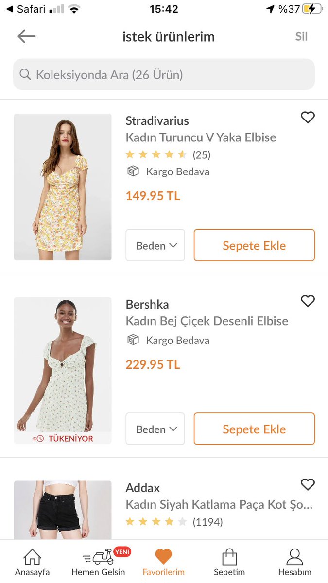Toggle favorite heart on Bershka dress
The height and width of the screenshot is (583, 328).
(308, 301)
